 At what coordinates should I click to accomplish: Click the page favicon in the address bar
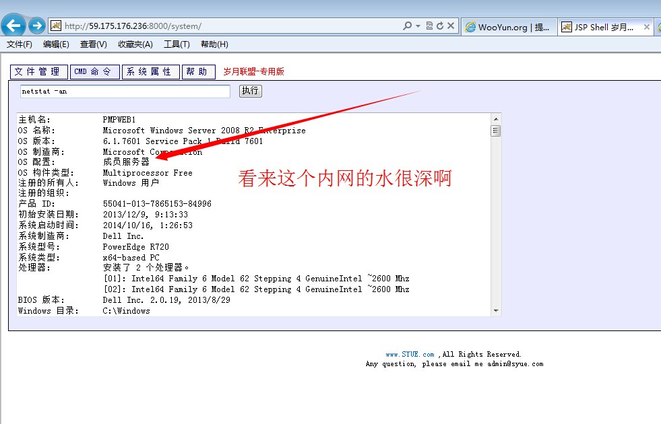pyautogui.click(x=56, y=26)
